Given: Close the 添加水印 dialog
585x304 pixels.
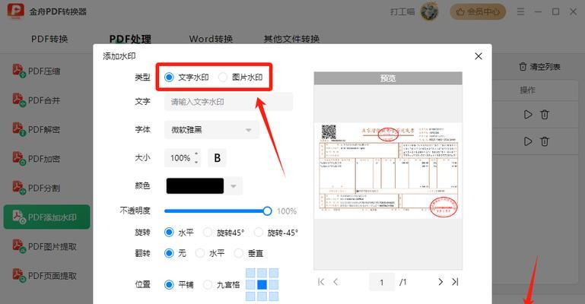Looking at the screenshot, I should (478, 56).
